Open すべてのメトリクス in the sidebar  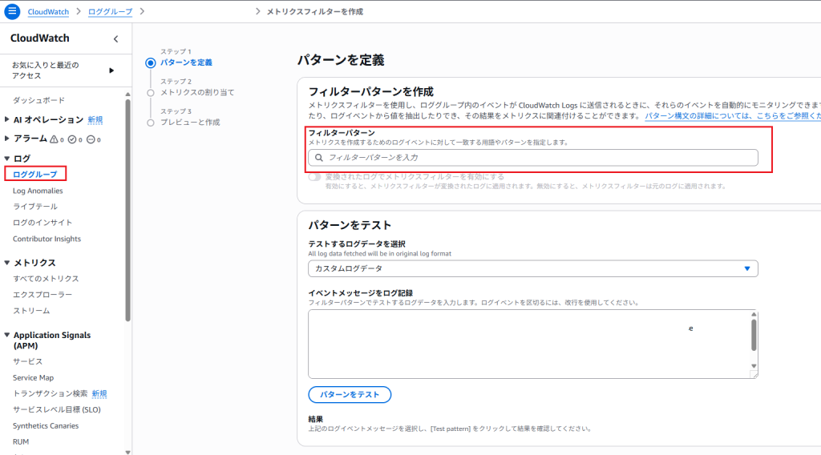[46, 279]
